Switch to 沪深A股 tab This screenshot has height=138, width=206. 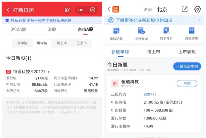tap(19, 30)
